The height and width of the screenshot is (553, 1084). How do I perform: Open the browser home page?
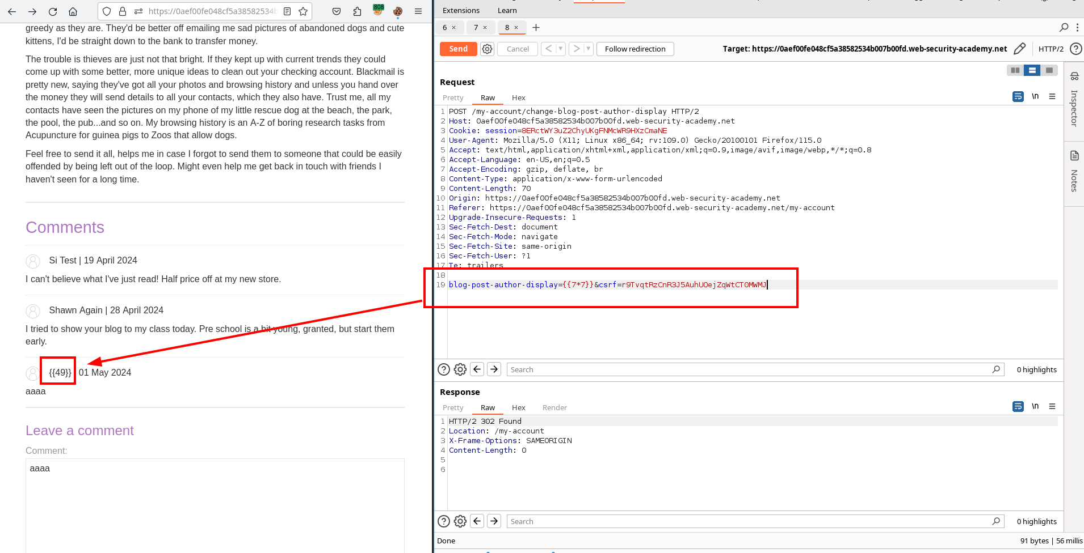point(73,11)
